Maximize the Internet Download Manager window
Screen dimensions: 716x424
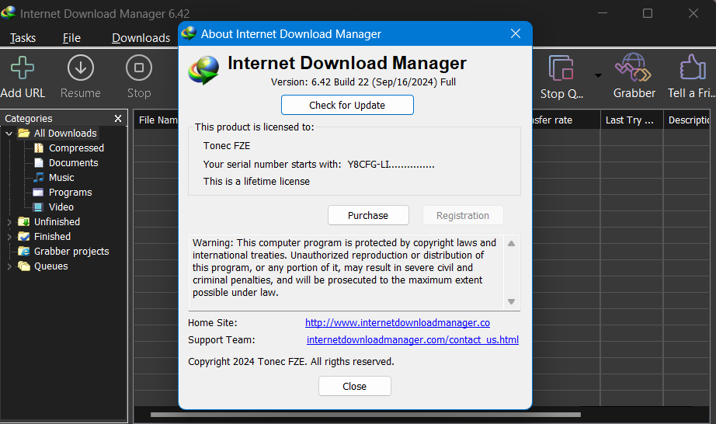point(648,13)
